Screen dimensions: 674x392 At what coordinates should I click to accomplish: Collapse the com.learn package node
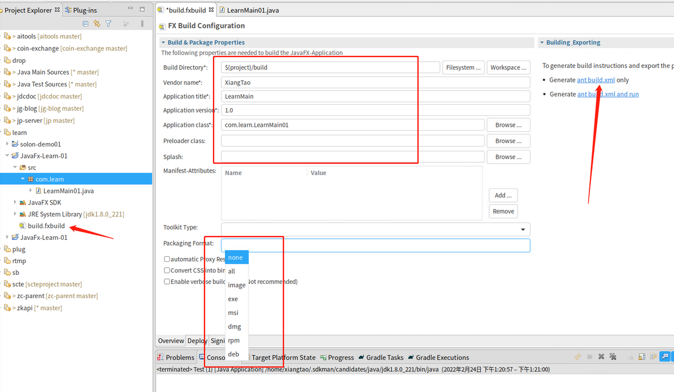coord(23,179)
